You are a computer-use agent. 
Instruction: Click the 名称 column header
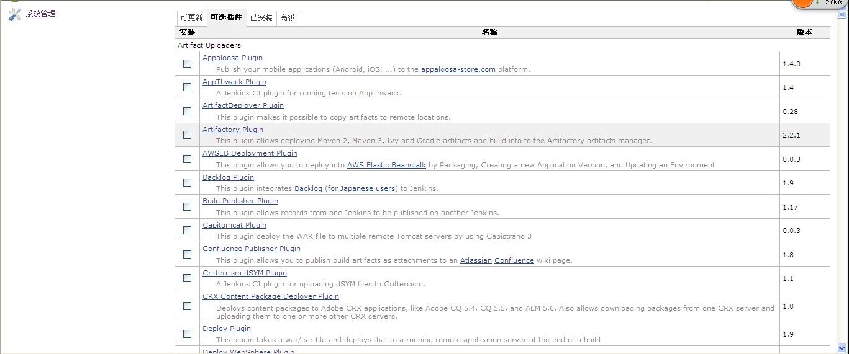pos(489,32)
